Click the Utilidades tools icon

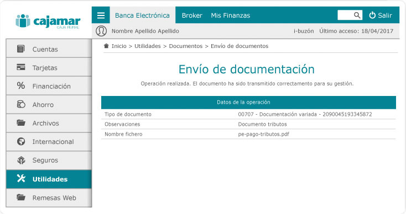click(21, 178)
